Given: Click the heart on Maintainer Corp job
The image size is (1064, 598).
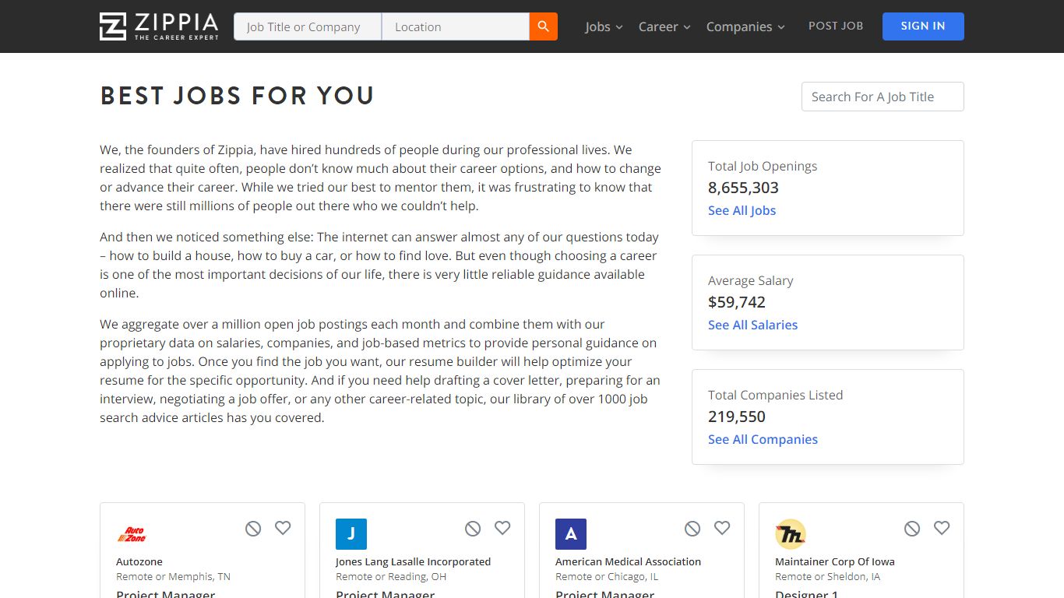Looking at the screenshot, I should pos(942,528).
